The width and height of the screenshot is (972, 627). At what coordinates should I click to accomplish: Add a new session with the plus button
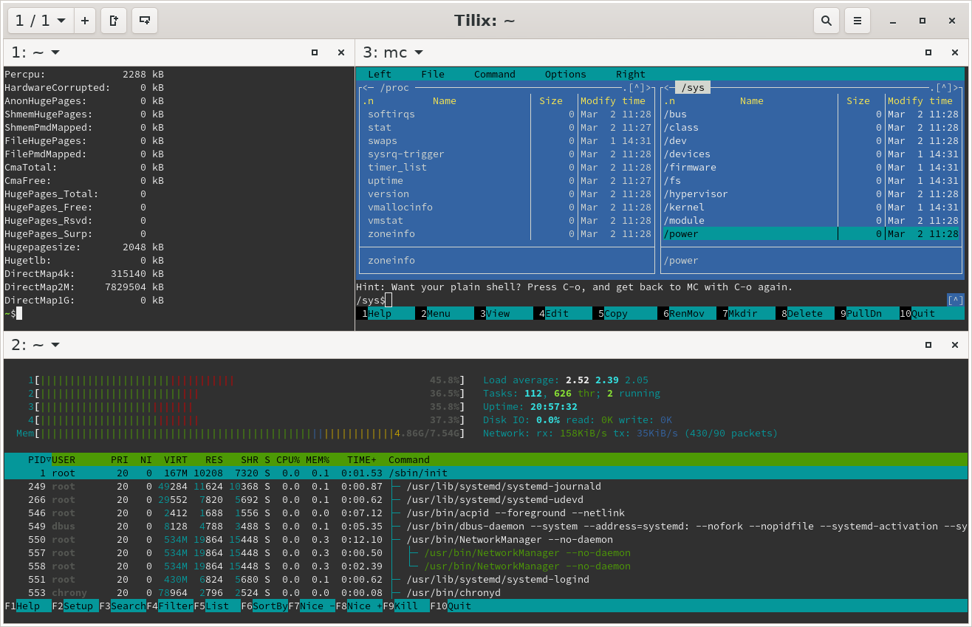pos(85,21)
